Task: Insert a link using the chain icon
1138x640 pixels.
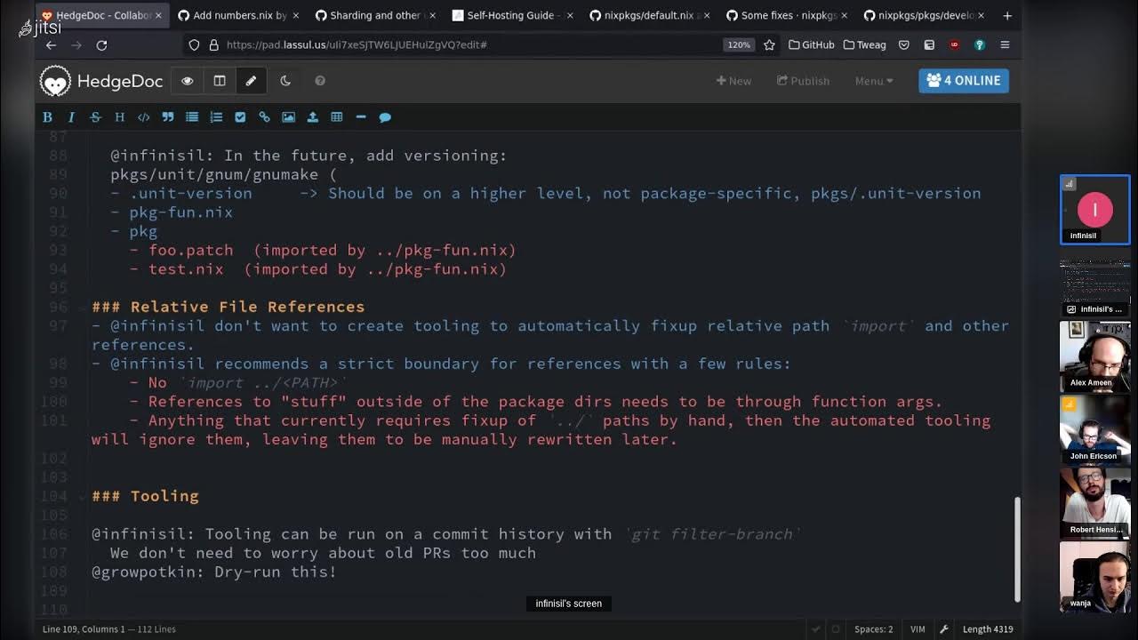Action: tap(264, 117)
